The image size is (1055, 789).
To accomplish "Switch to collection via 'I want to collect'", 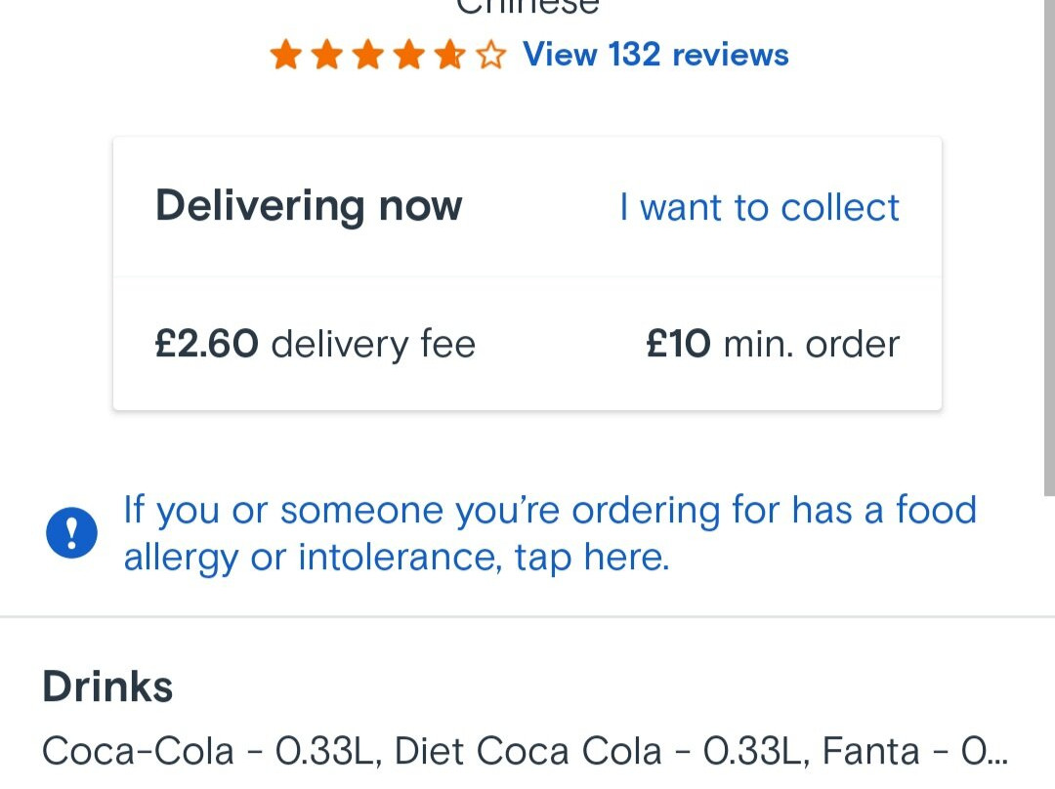I will pyautogui.click(x=759, y=207).
